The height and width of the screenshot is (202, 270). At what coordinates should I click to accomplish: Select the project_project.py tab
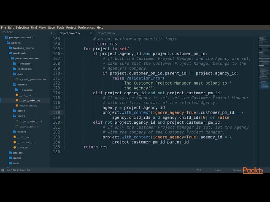70,33
